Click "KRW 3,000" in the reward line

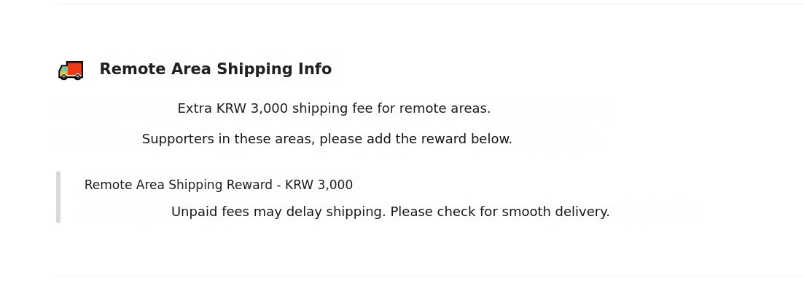tap(319, 185)
